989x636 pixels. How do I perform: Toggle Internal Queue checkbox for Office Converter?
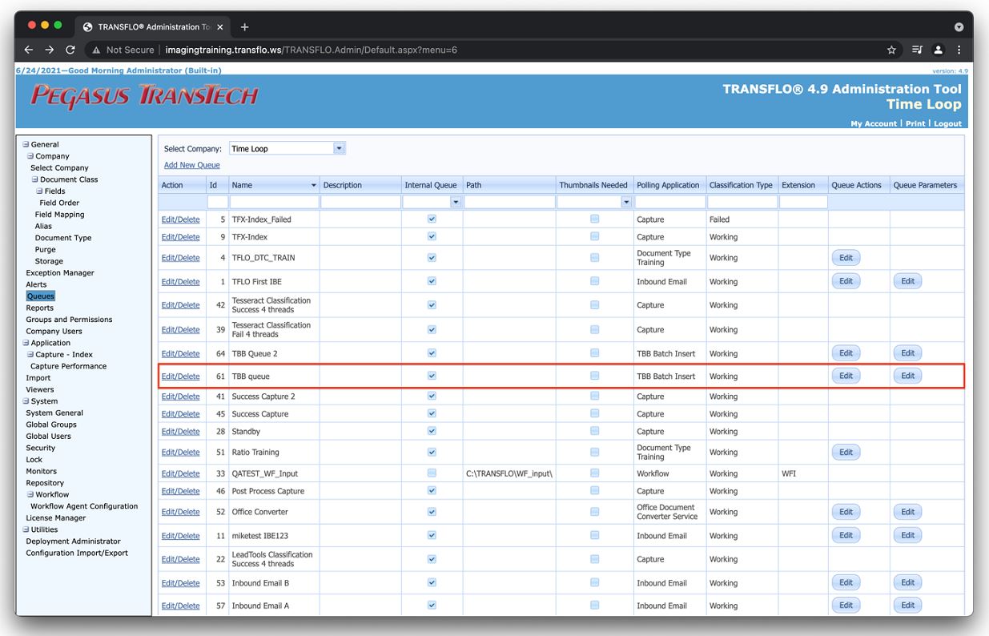pyautogui.click(x=432, y=511)
